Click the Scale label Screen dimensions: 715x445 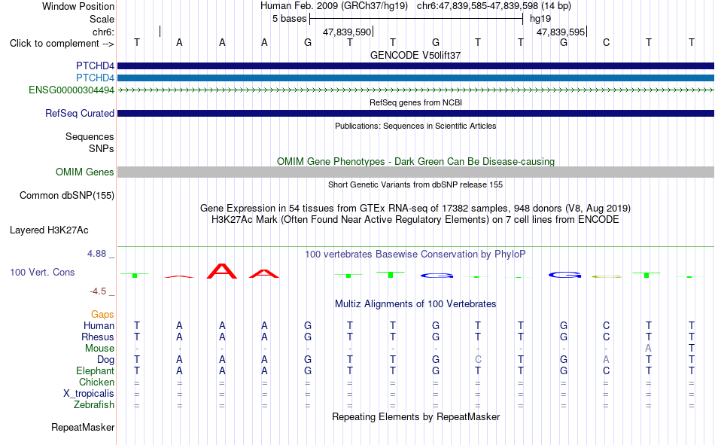[102, 19]
